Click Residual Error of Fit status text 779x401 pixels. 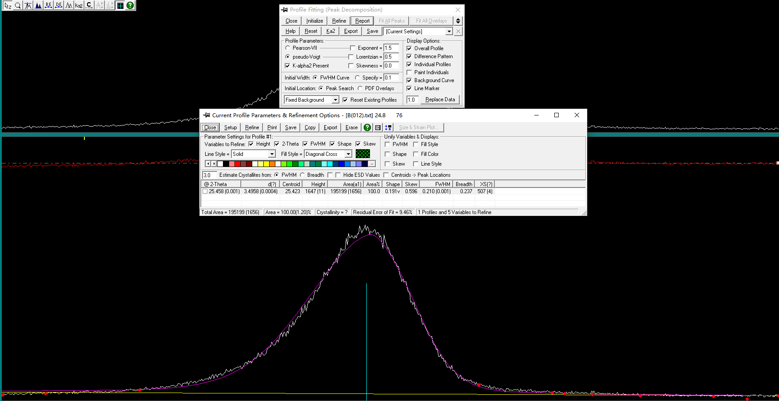coord(382,212)
